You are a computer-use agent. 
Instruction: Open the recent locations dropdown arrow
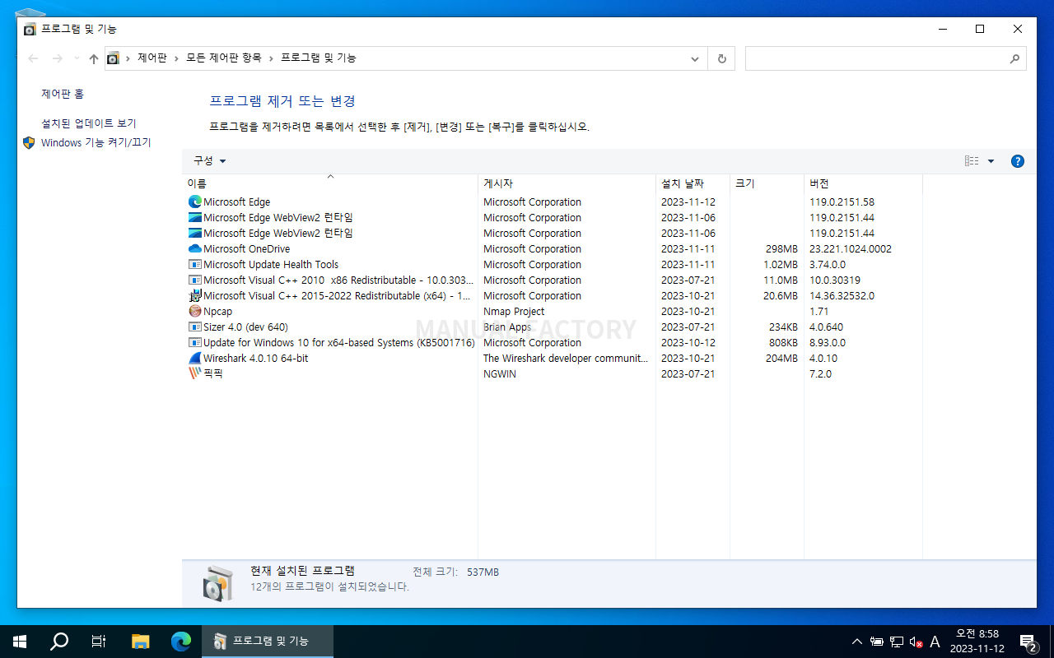(77, 58)
